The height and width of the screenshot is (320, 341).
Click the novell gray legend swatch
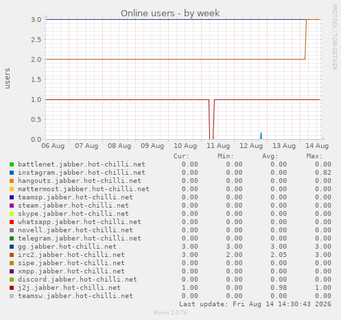click(x=12, y=230)
